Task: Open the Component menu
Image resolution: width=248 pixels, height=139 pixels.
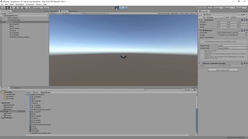Action: click(x=30, y=4)
